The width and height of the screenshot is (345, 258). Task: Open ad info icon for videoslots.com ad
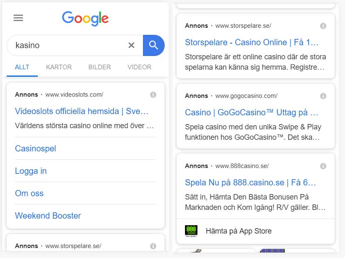pyautogui.click(x=153, y=95)
